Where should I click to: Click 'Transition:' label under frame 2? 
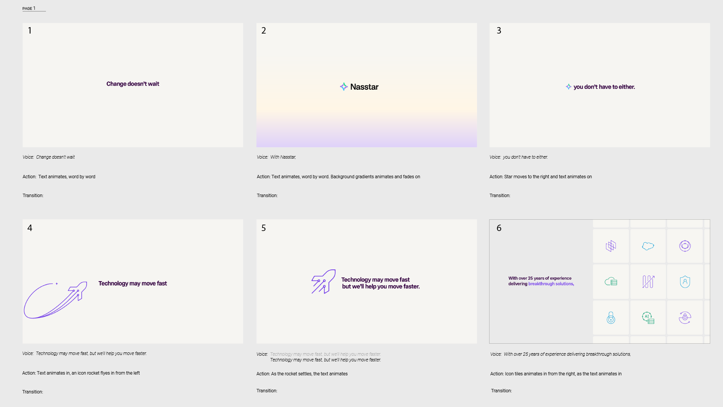(267, 196)
